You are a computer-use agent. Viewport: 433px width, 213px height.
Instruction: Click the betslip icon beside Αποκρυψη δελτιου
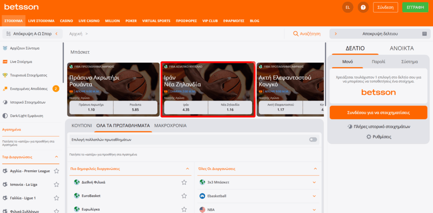(x=425, y=34)
